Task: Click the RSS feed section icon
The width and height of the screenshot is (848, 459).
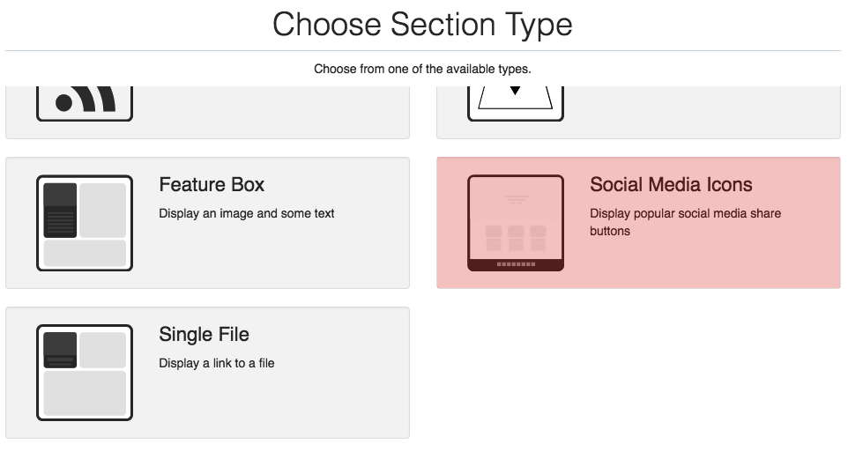Action: (85, 103)
